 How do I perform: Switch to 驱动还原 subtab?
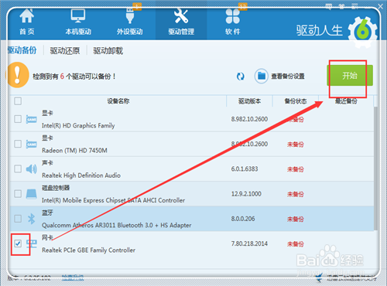65,51
